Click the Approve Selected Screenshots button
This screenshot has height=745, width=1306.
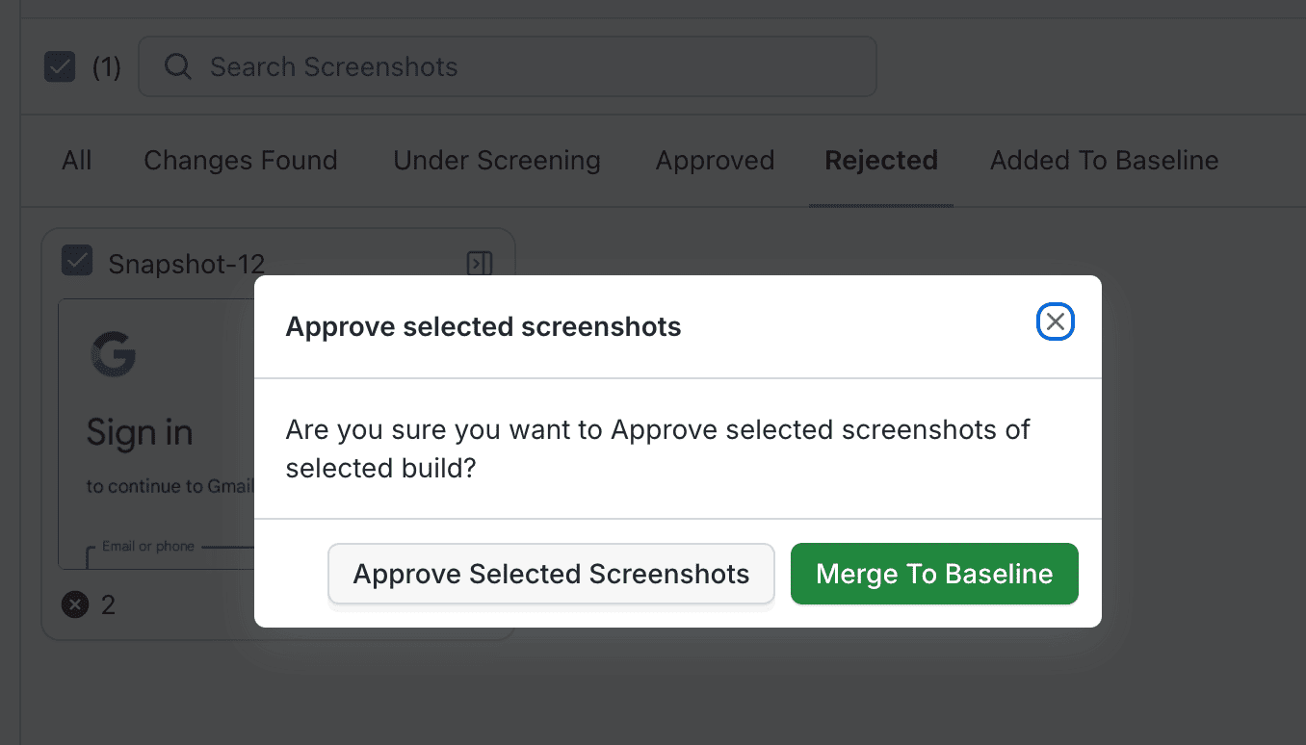[x=551, y=575]
